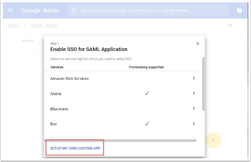Select Box service
The width and height of the screenshot is (251, 162).
pyautogui.click(x=53, y=124)
